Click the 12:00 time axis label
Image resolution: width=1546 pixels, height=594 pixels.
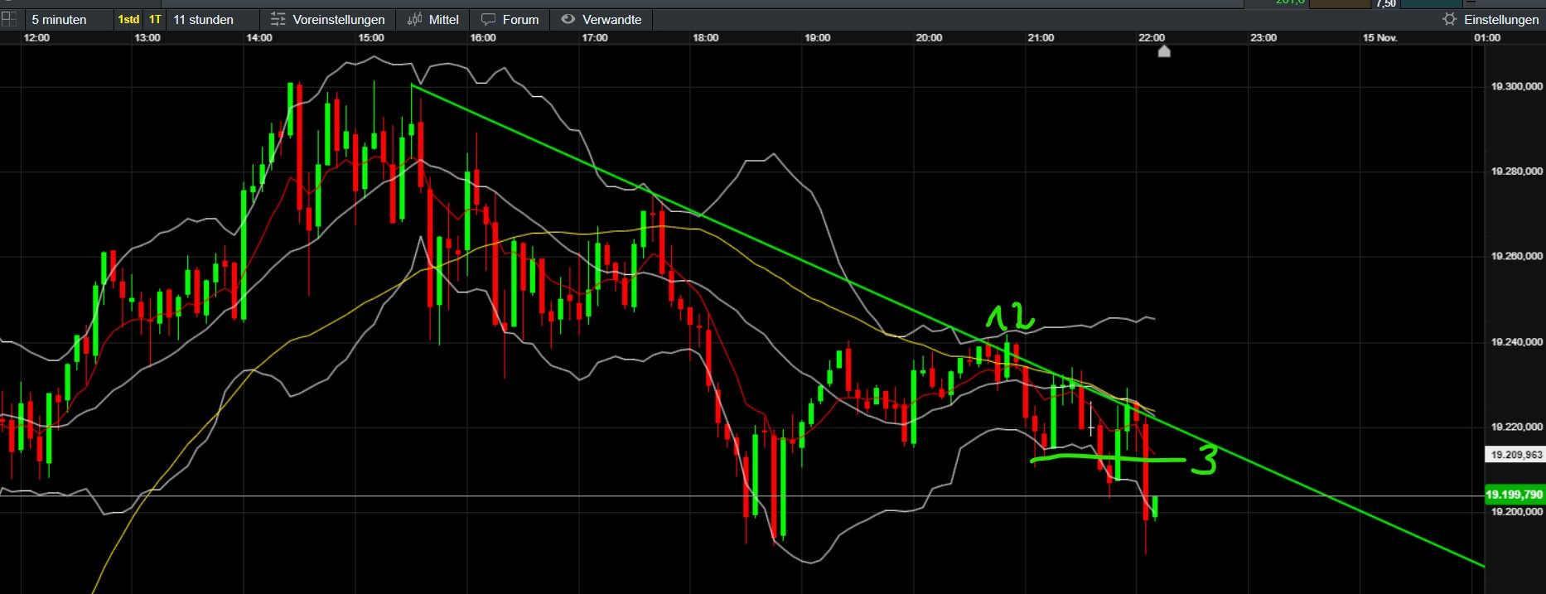[36, 38]
